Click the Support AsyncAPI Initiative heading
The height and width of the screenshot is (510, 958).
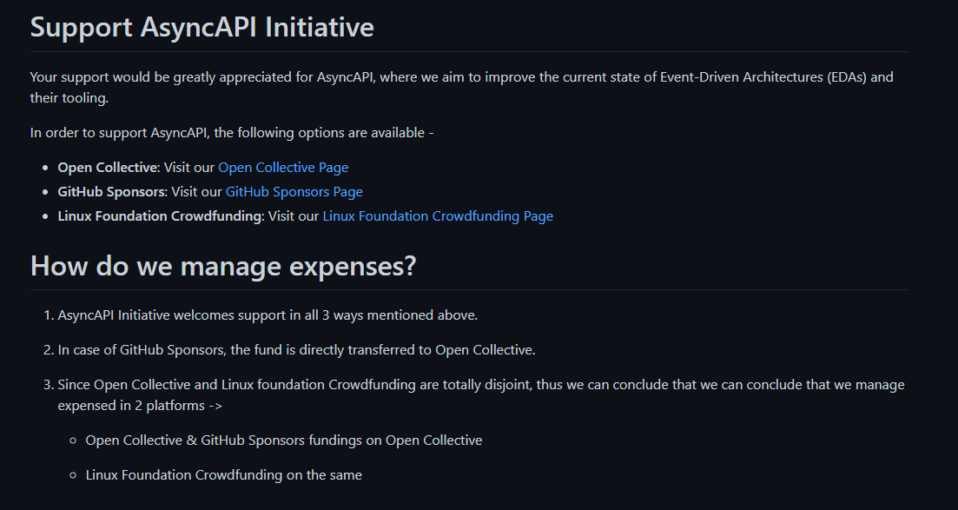point(202,27)
